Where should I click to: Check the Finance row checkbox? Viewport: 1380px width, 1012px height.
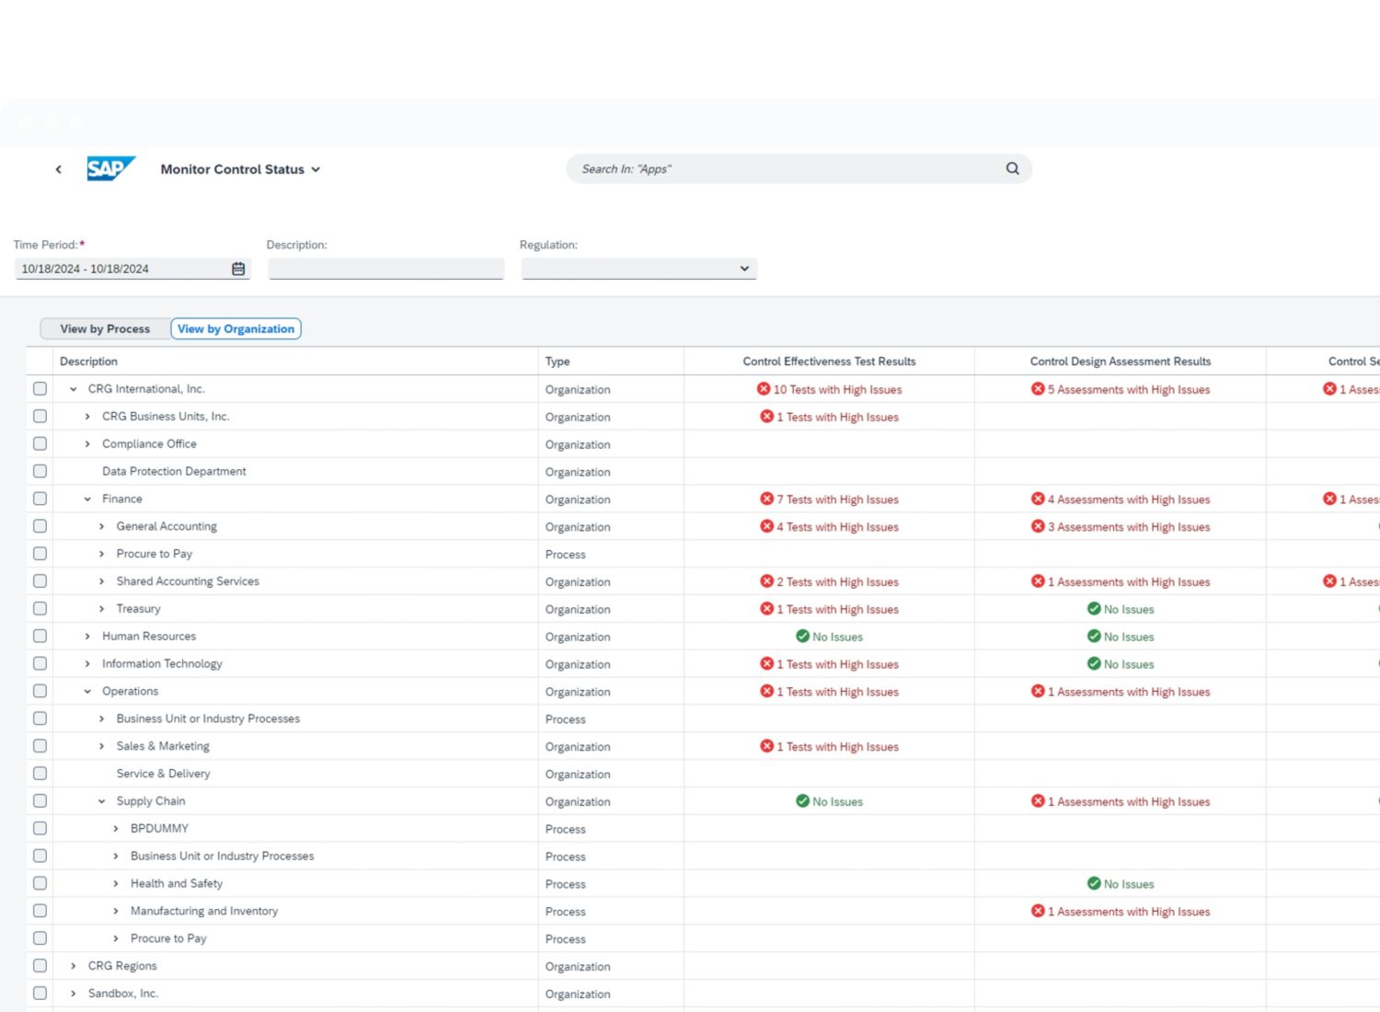click(40, 499)
